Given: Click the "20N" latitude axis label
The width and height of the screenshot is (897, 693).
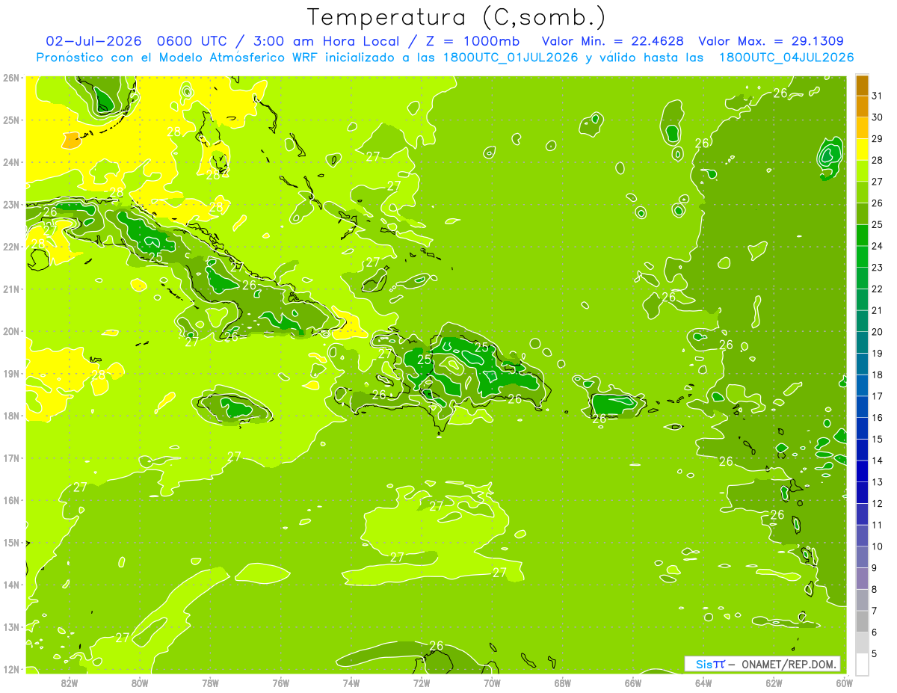Looking at the screenshot, I should [x=10, y=331].
